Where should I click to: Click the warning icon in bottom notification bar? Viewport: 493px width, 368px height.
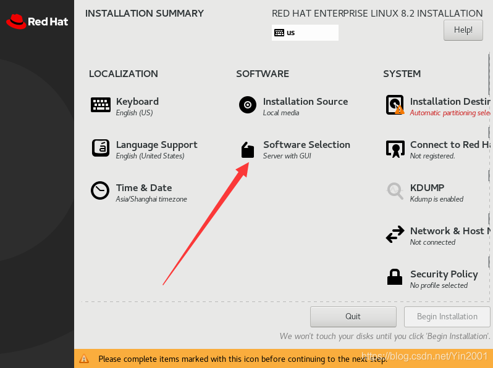pos(84,358)
